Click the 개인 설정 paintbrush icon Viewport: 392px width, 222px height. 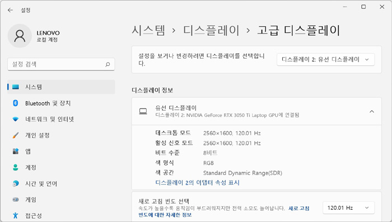(x=16, y=135)
